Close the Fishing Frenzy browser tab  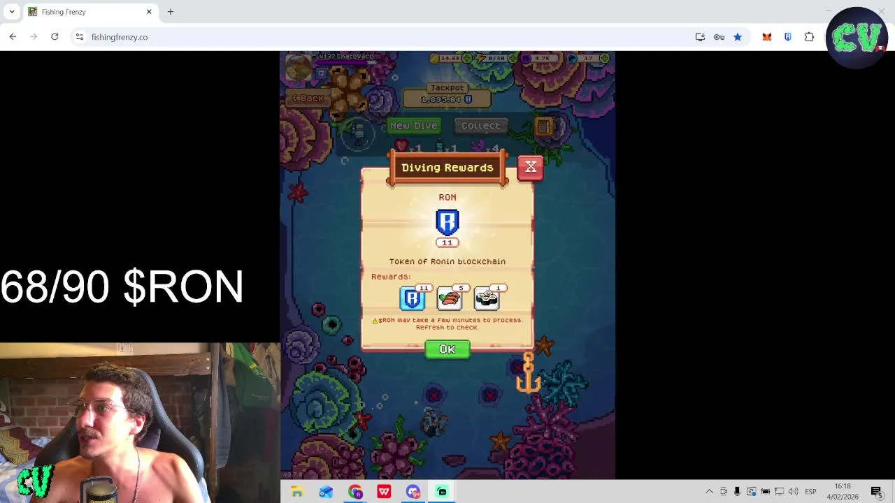149,12
